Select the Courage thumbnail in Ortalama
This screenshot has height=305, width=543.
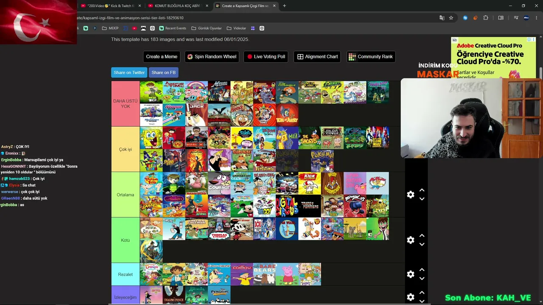(x=219, y=183)
